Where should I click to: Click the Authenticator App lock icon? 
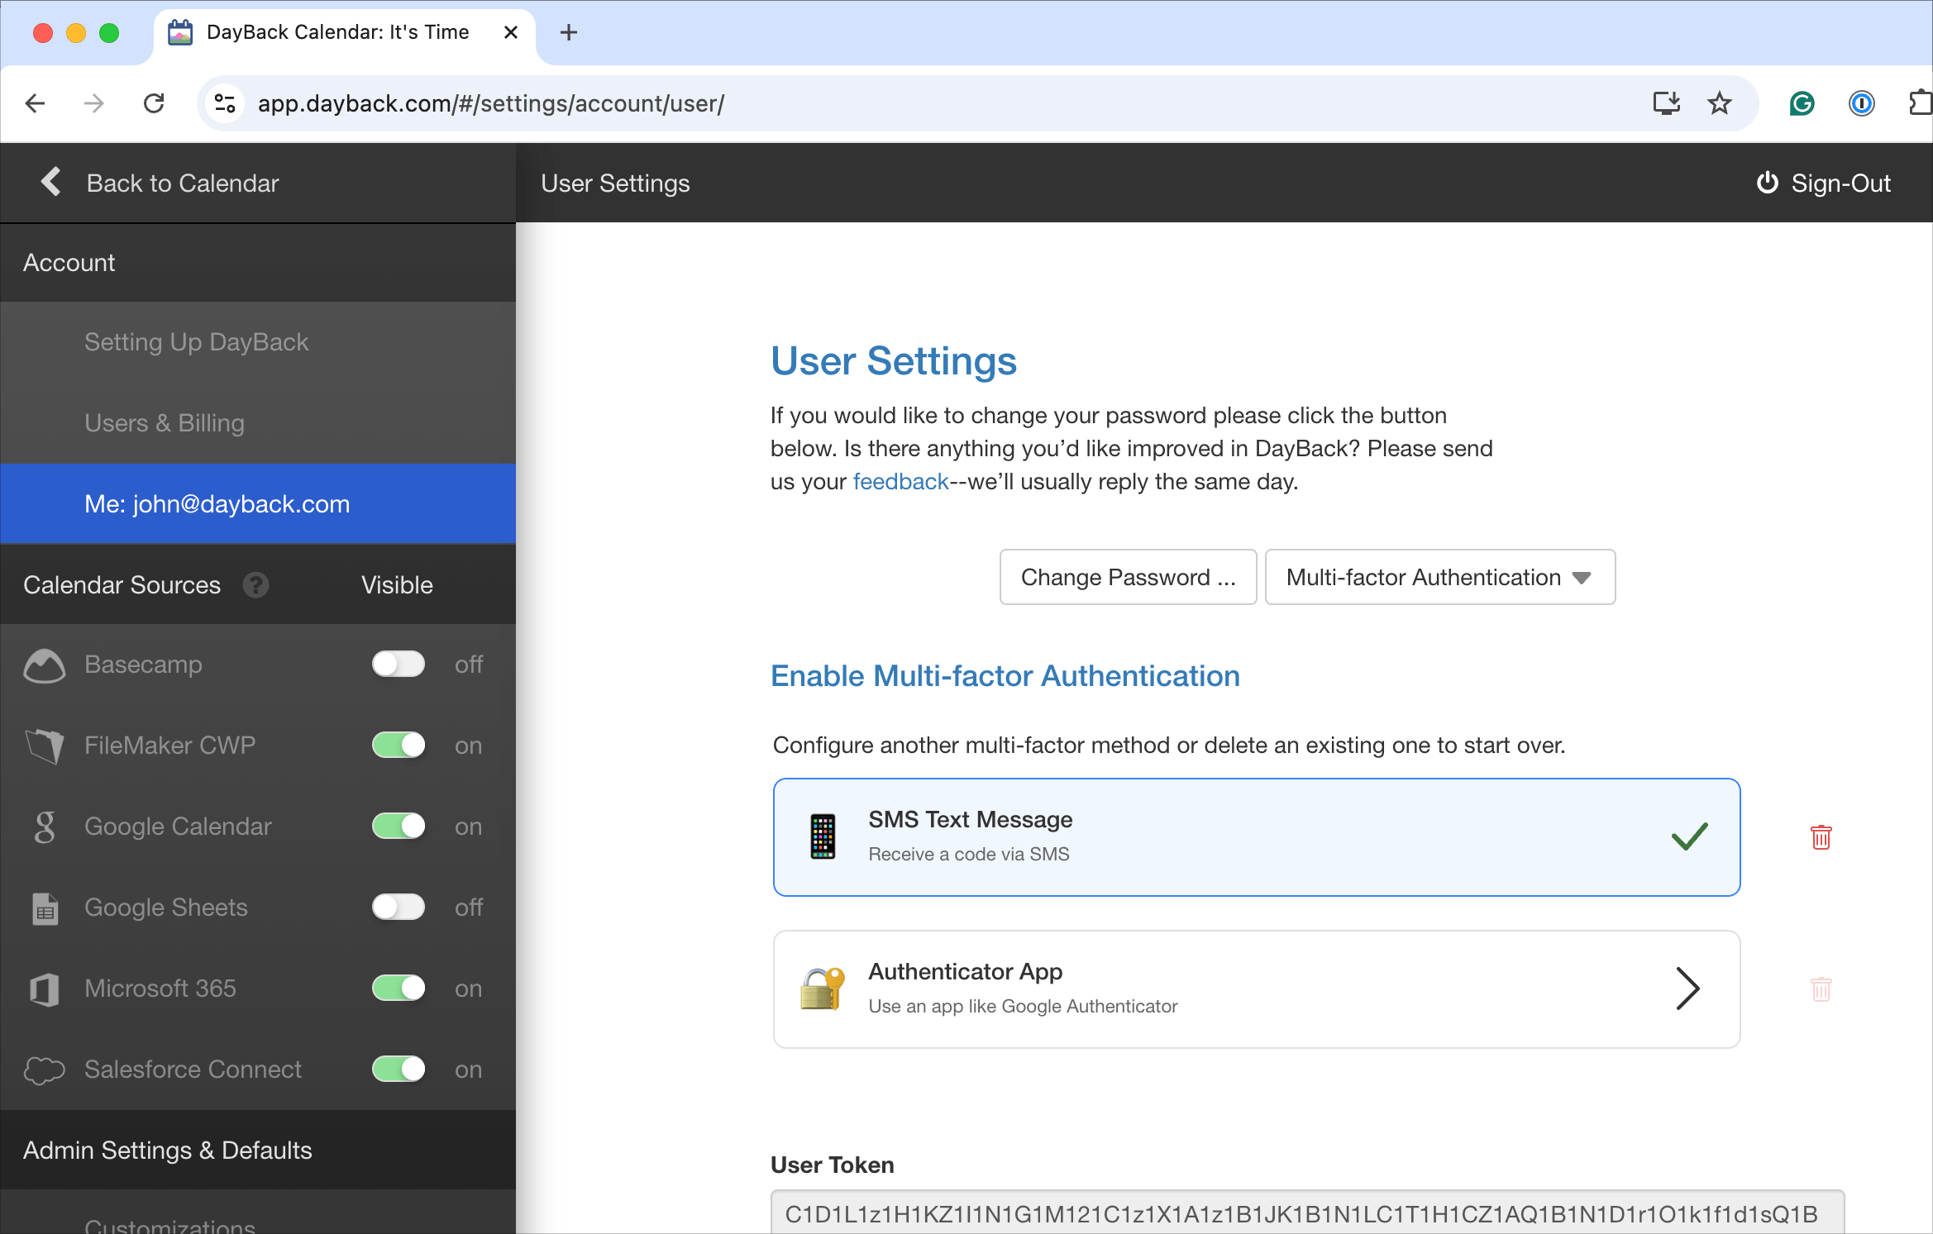tap(822, 989)
